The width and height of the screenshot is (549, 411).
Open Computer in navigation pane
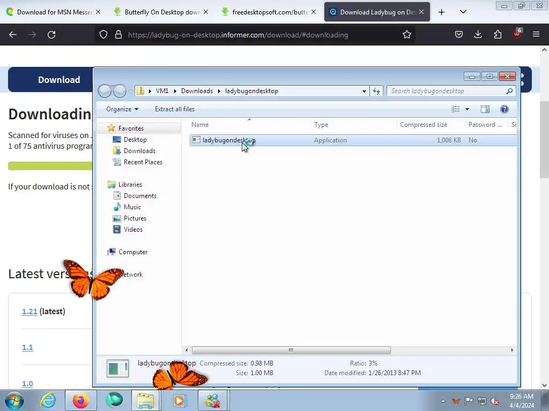pyautogui.click(x=133, y=252)
